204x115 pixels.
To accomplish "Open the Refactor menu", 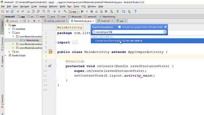I will (x=53, y=6).
